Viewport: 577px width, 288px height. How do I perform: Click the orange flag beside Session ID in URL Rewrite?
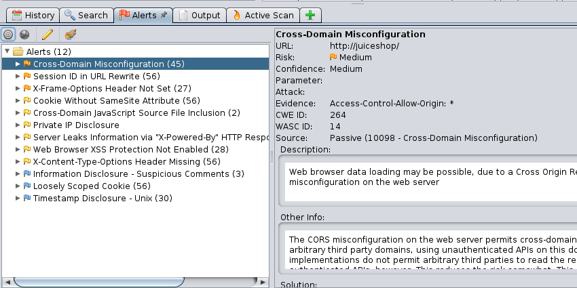27,77
